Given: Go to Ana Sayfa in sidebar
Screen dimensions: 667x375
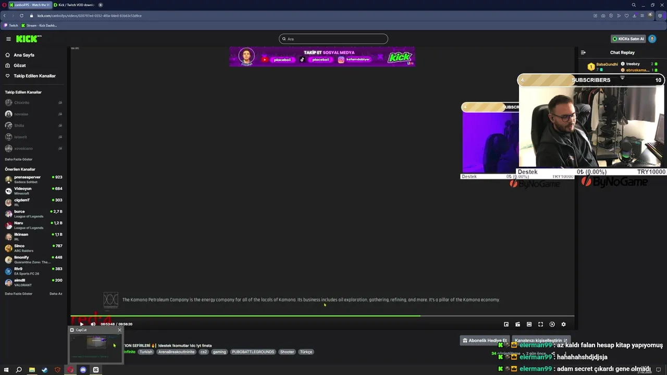Looking at the screenshot, I should [24, 55].
